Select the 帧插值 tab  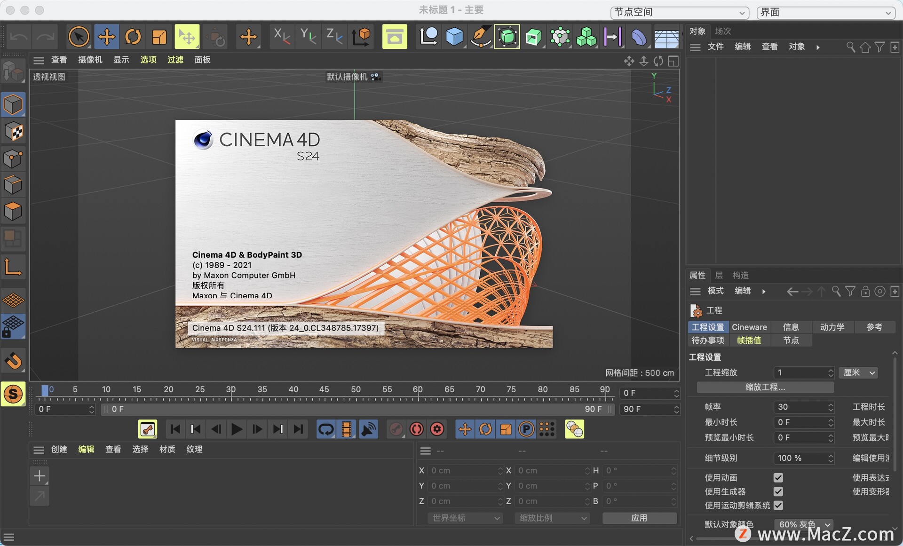(x=749, y=340)
